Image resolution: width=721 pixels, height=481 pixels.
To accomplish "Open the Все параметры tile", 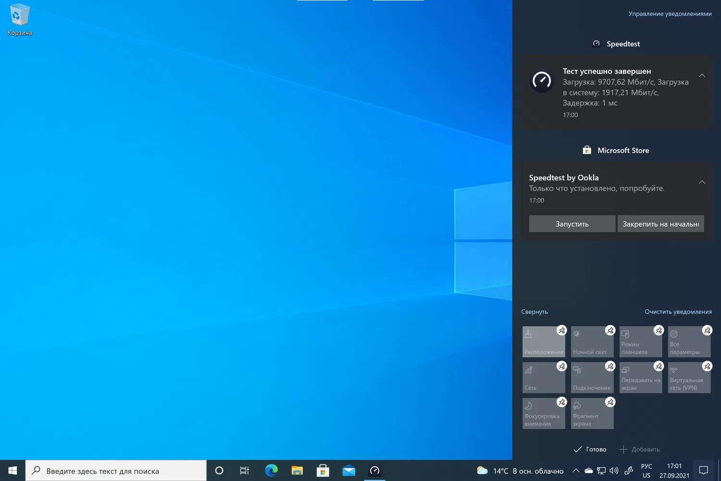I will click(689, 342).
